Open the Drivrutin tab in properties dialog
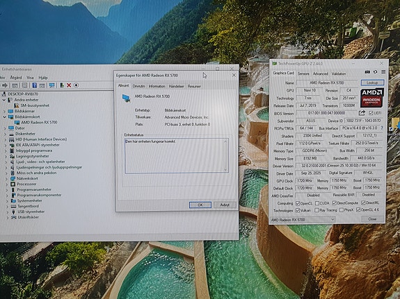The width and height of the screenshot is (400, 299). pos(138,86)
